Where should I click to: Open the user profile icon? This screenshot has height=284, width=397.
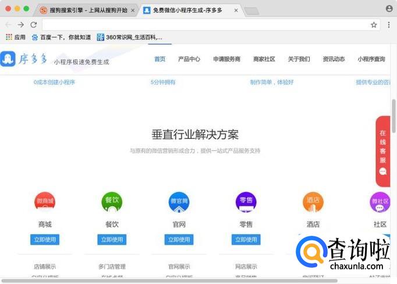pos(389,9)
